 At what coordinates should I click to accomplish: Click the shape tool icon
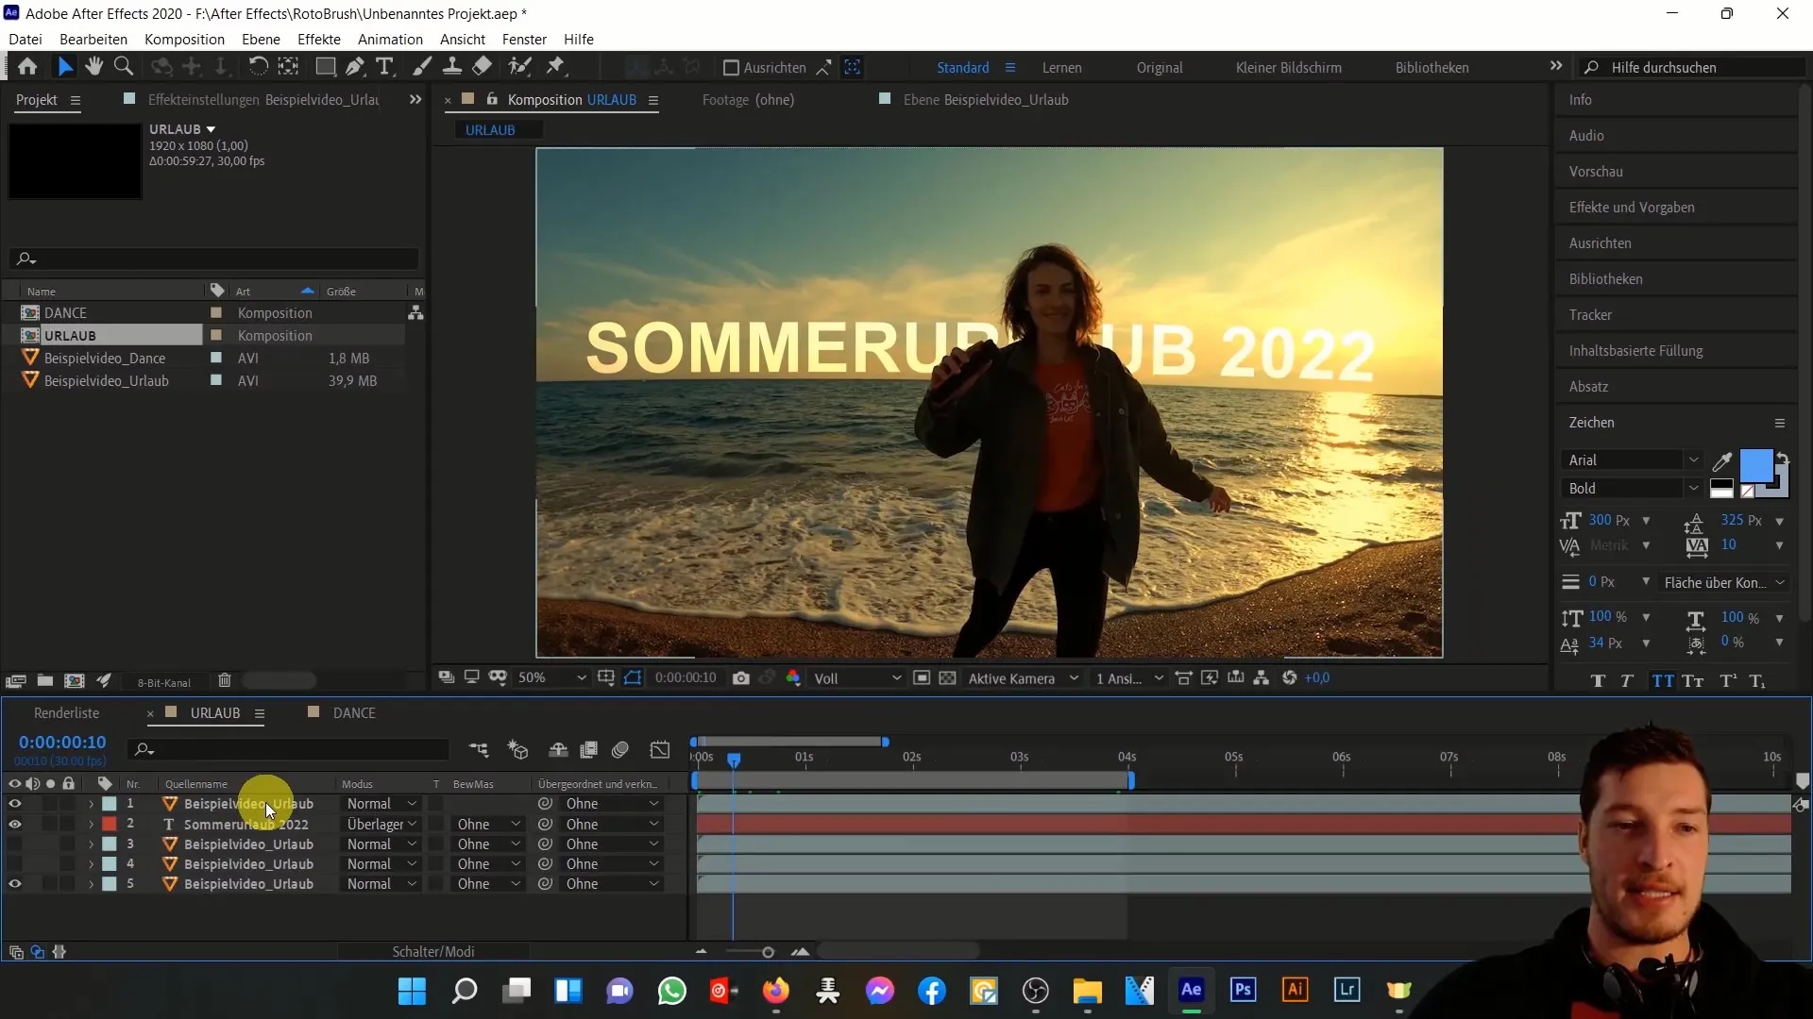click(324, 66)
